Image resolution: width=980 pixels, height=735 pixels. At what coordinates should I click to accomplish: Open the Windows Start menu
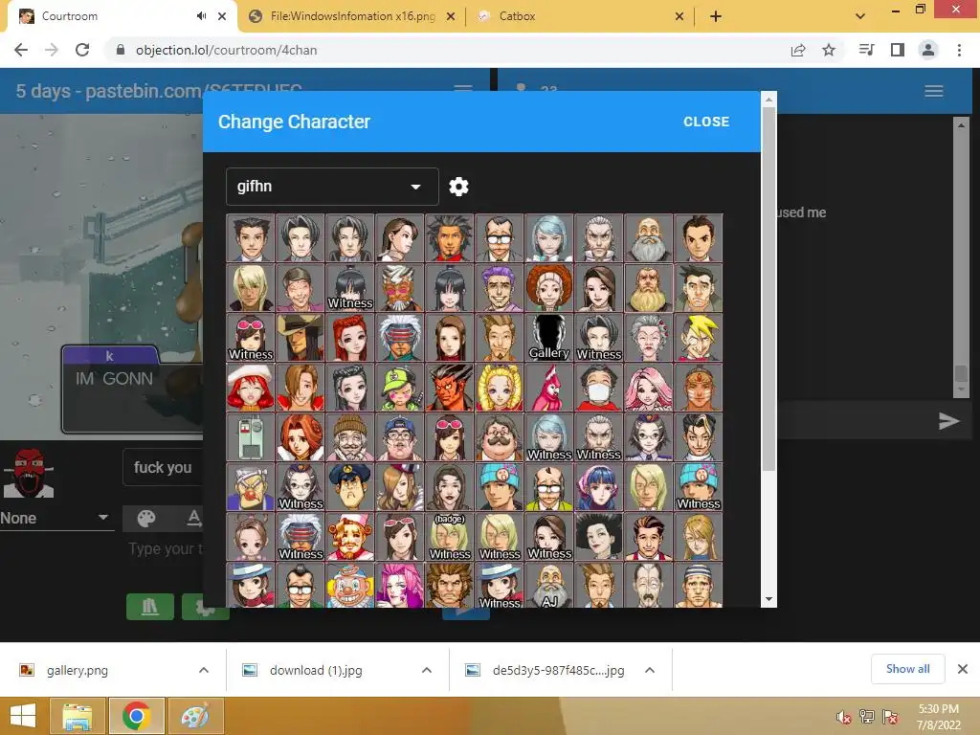(x=23, y=716)
